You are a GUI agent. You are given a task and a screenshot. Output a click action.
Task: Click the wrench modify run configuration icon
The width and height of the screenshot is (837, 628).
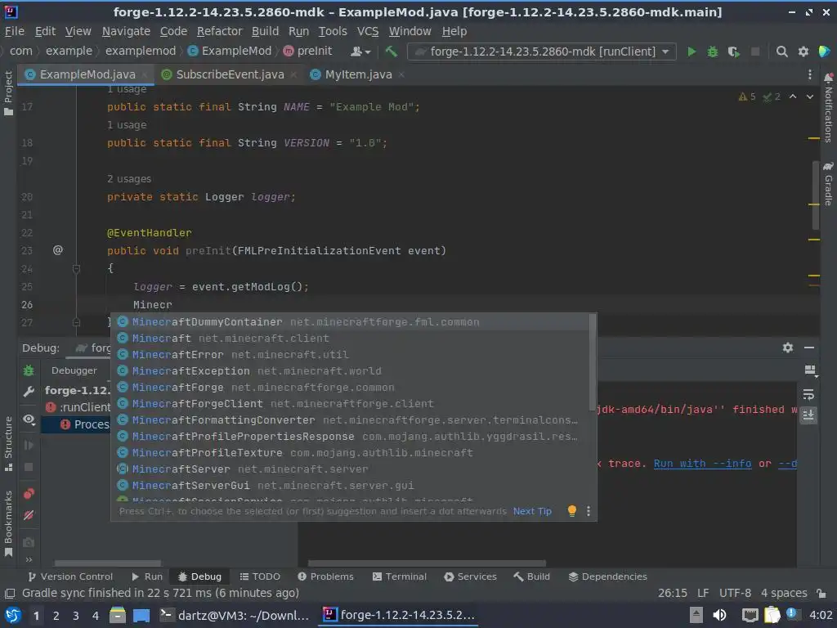pos(29,392)
